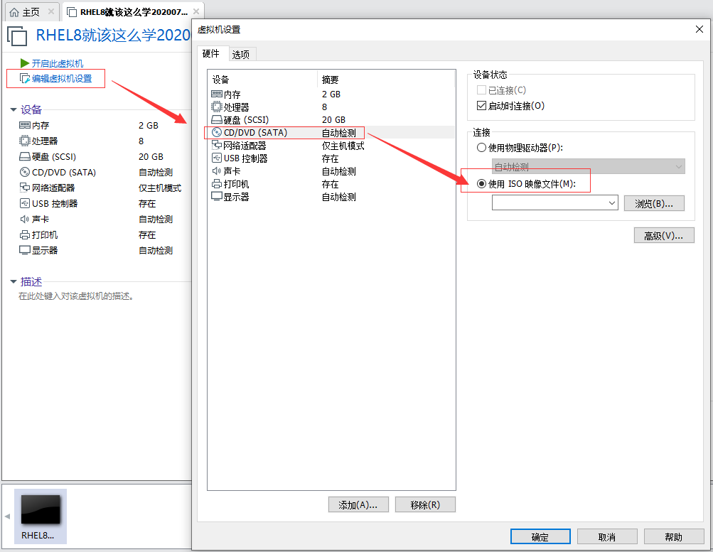Viewport: 713px width, 552px height.
Task: Select the RHEL8就该这么学 VM tab
Action: tap(134, 12)
